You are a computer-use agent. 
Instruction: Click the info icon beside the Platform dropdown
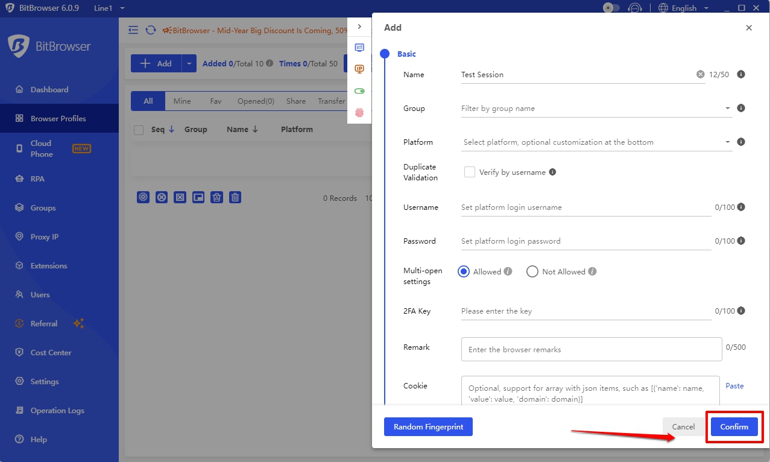(x=741, y=142)
